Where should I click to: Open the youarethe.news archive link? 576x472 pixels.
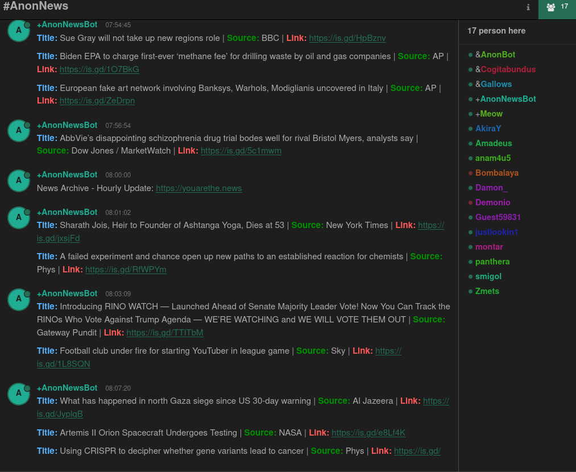point(199,188)
